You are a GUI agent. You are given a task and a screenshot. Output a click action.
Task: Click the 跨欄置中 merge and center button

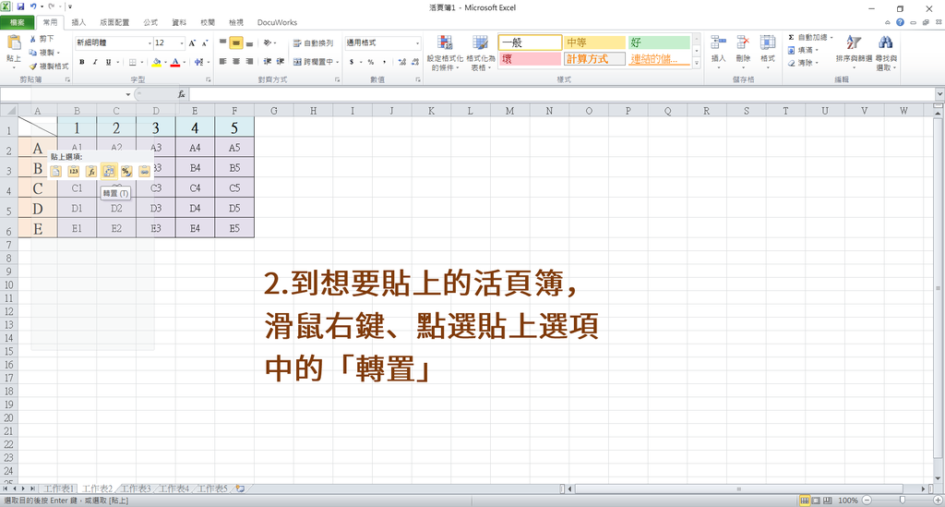click(314, 62)
